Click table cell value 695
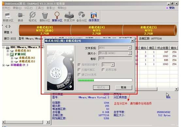Screen dimensions: 181x127 pos(166,60)
